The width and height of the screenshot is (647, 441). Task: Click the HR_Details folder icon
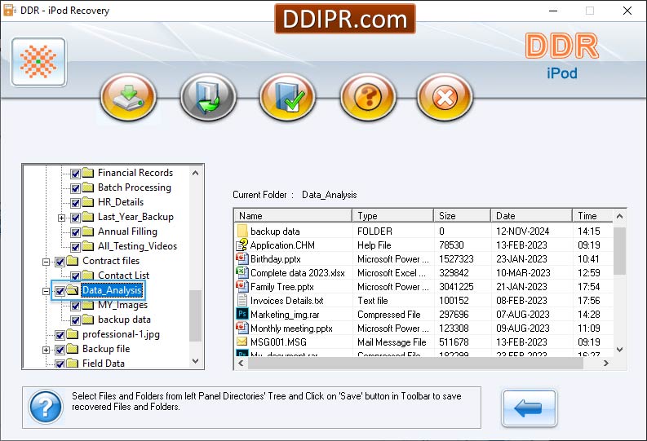pos(87,202)
